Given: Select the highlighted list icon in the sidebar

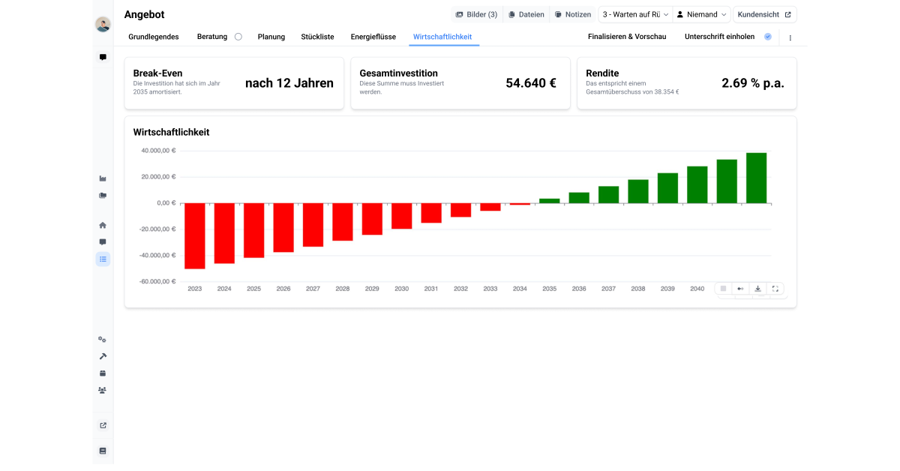Looking at the screenshot, I should coord(103,259).
